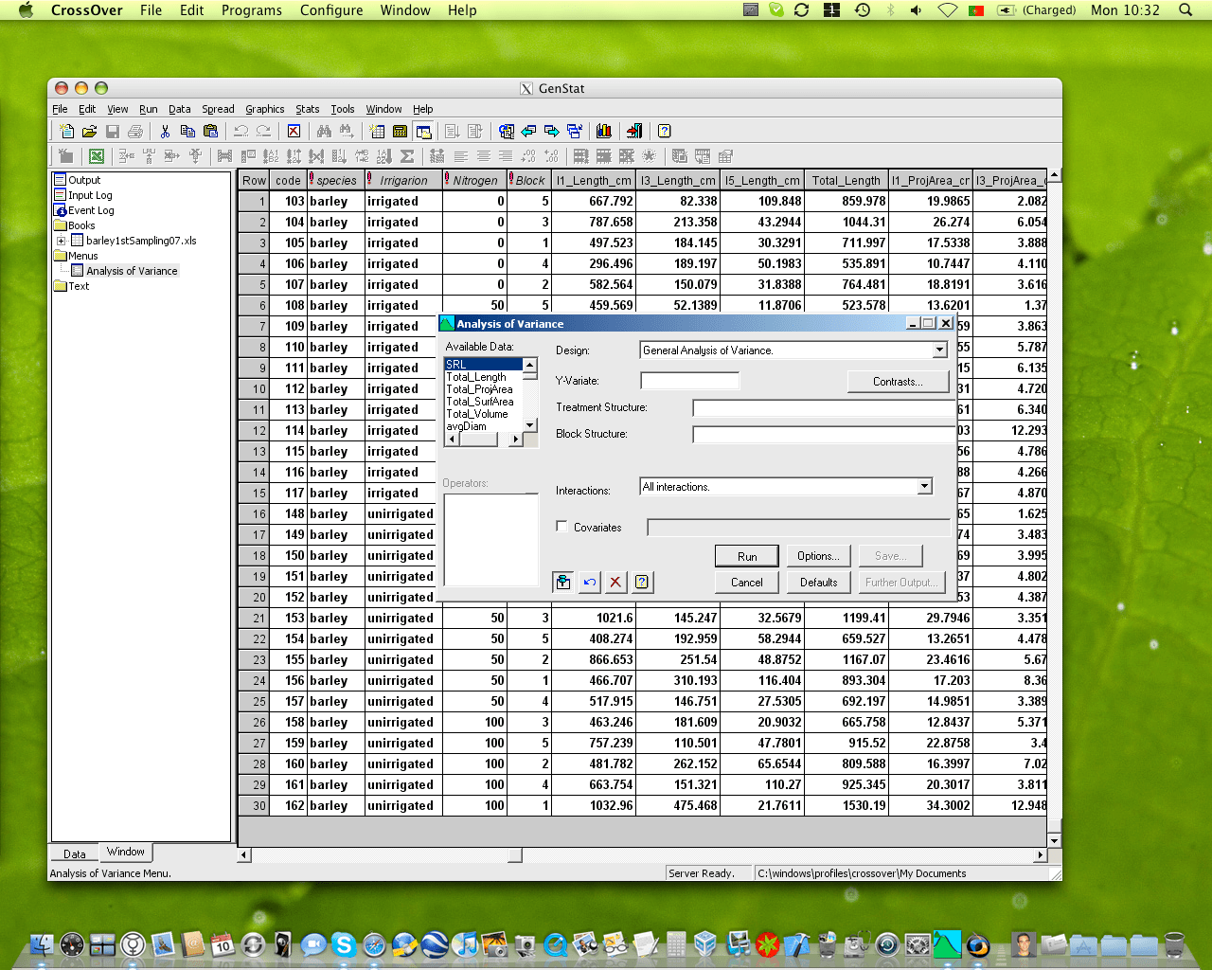This screenshot has width=1212, height=970.
Task: Click the Block Structure input field
Action: (x=824, y=435)
